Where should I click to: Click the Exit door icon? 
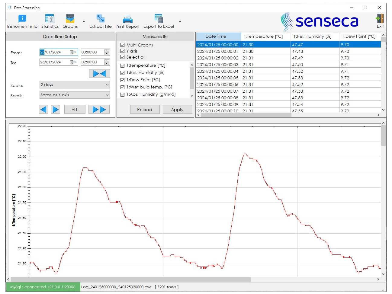pos(380,18)
